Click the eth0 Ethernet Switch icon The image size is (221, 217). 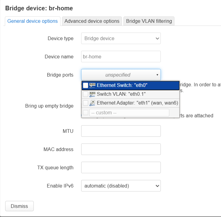click(92, 85)
